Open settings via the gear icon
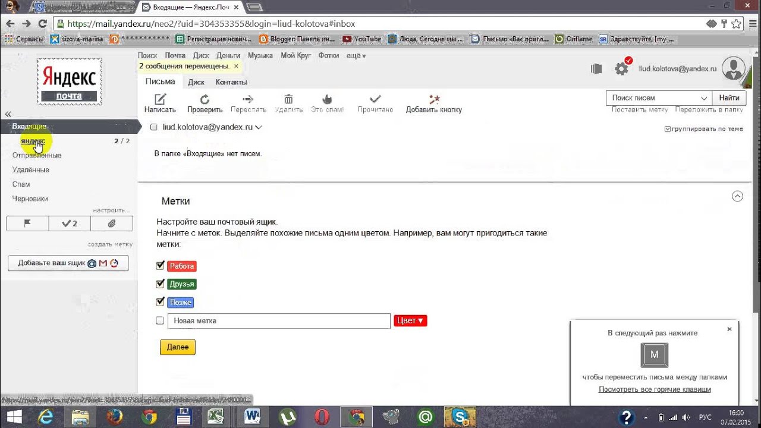The width and height of the screenshot is (761, 428). click(621, 68)
